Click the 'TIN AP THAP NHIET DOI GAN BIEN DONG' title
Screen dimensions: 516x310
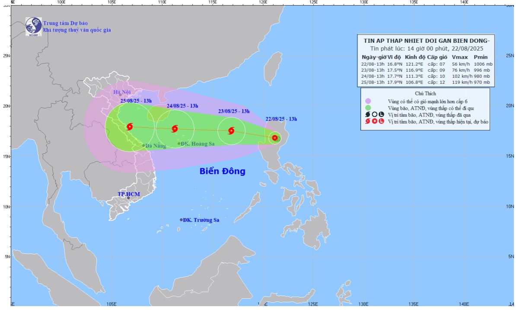point(427,41)
